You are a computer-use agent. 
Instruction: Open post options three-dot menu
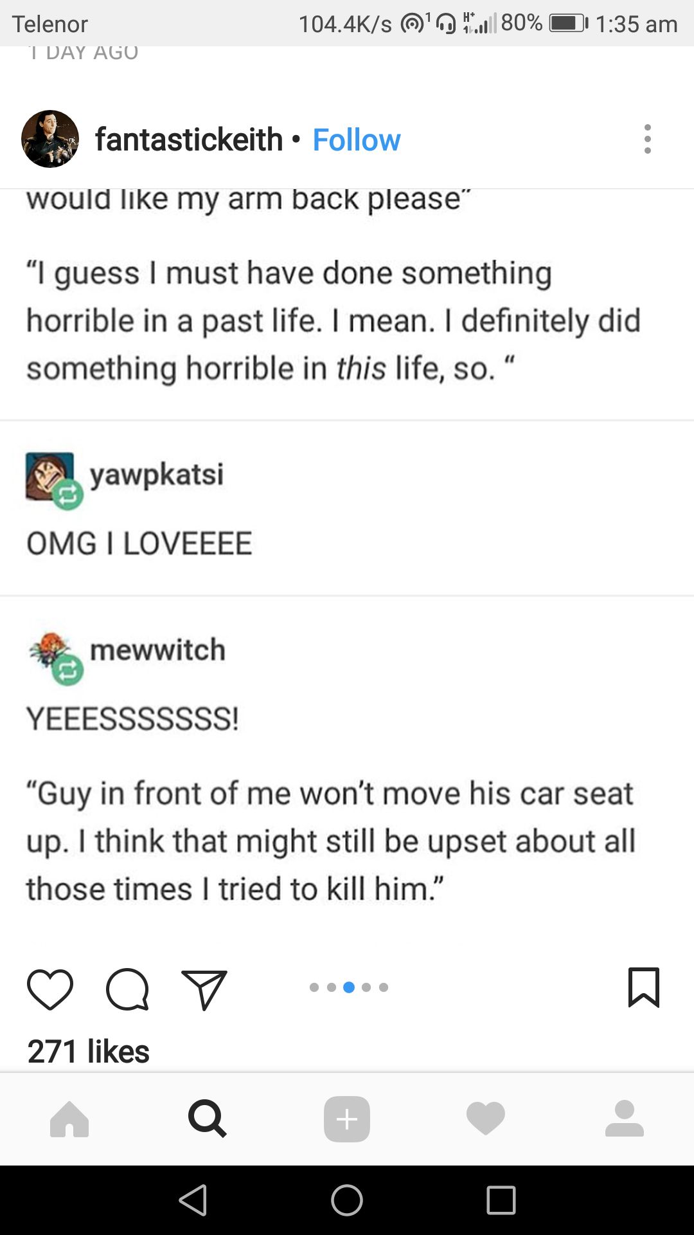pyautogui.click(x=647, y=139)
